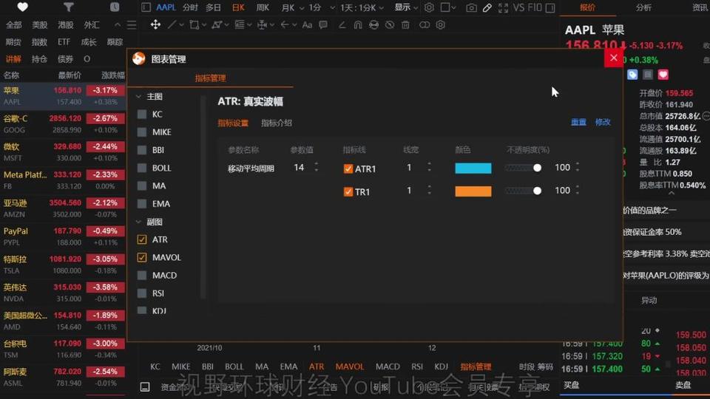Click the blue tag icon beside AAPL quote
The width and height of the screenshot is (710, 399).
point(632,74)
